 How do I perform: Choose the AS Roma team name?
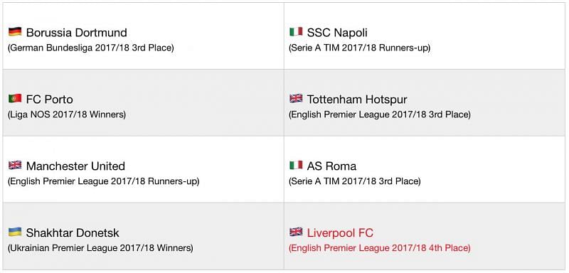click(331, 166)
